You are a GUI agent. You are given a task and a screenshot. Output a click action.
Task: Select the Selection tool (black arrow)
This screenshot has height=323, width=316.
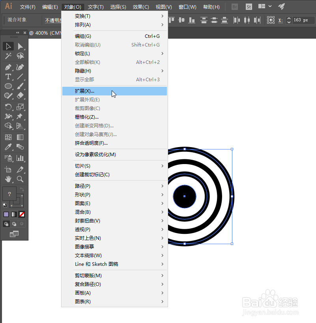point(8,47)
